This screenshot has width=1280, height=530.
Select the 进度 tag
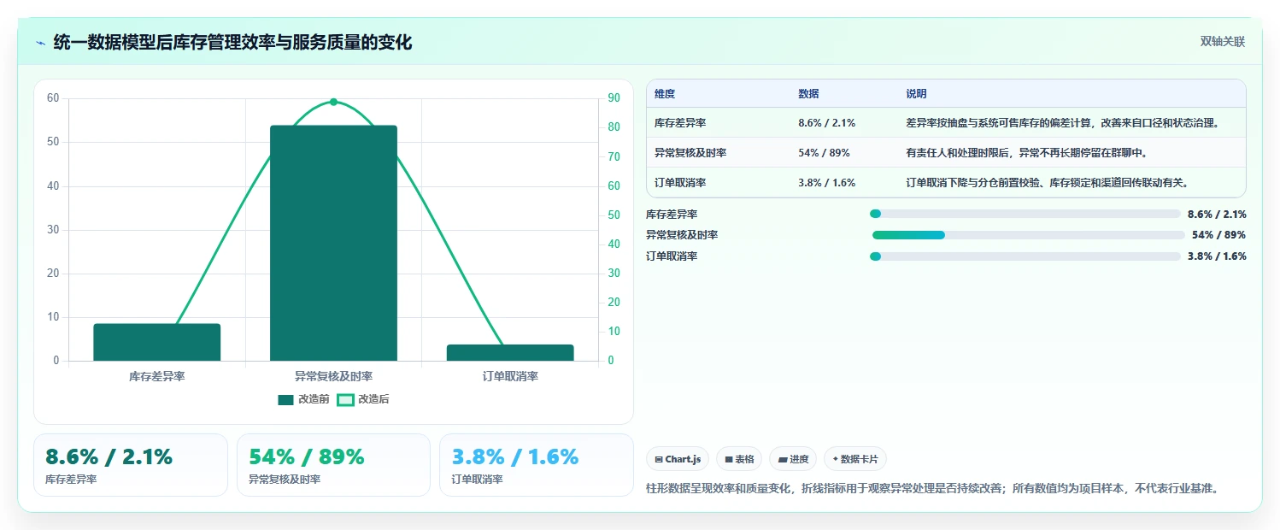coord(793,459)
